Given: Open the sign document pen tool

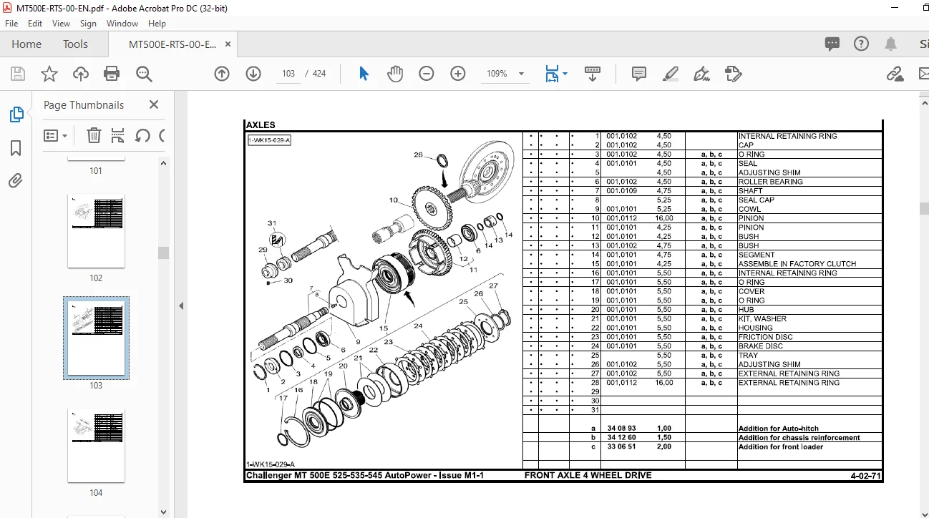Looking at the screenshot, I should [701, 74].
